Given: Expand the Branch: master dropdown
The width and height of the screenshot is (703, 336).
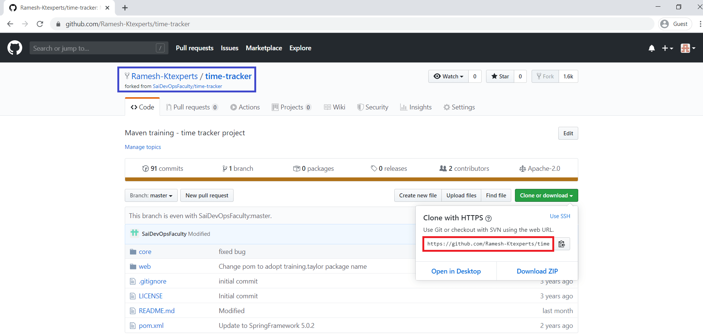Looking at the screenshot, I should click(x=151, y=196).
